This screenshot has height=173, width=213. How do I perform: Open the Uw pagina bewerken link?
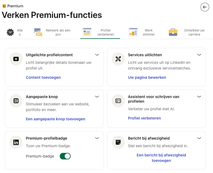pyautogui.click(x=147, y=77)
